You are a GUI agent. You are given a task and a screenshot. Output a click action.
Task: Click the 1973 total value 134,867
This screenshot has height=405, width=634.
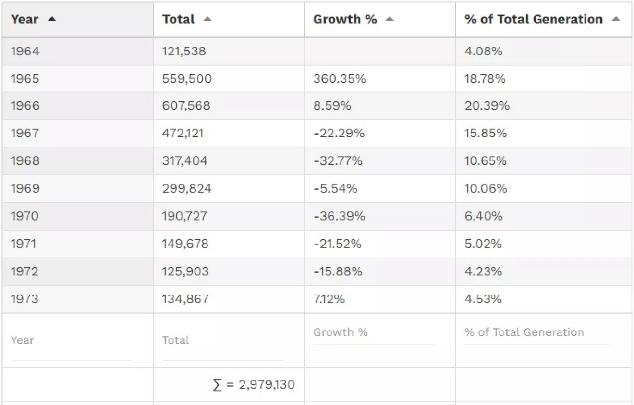pos(185,299)
